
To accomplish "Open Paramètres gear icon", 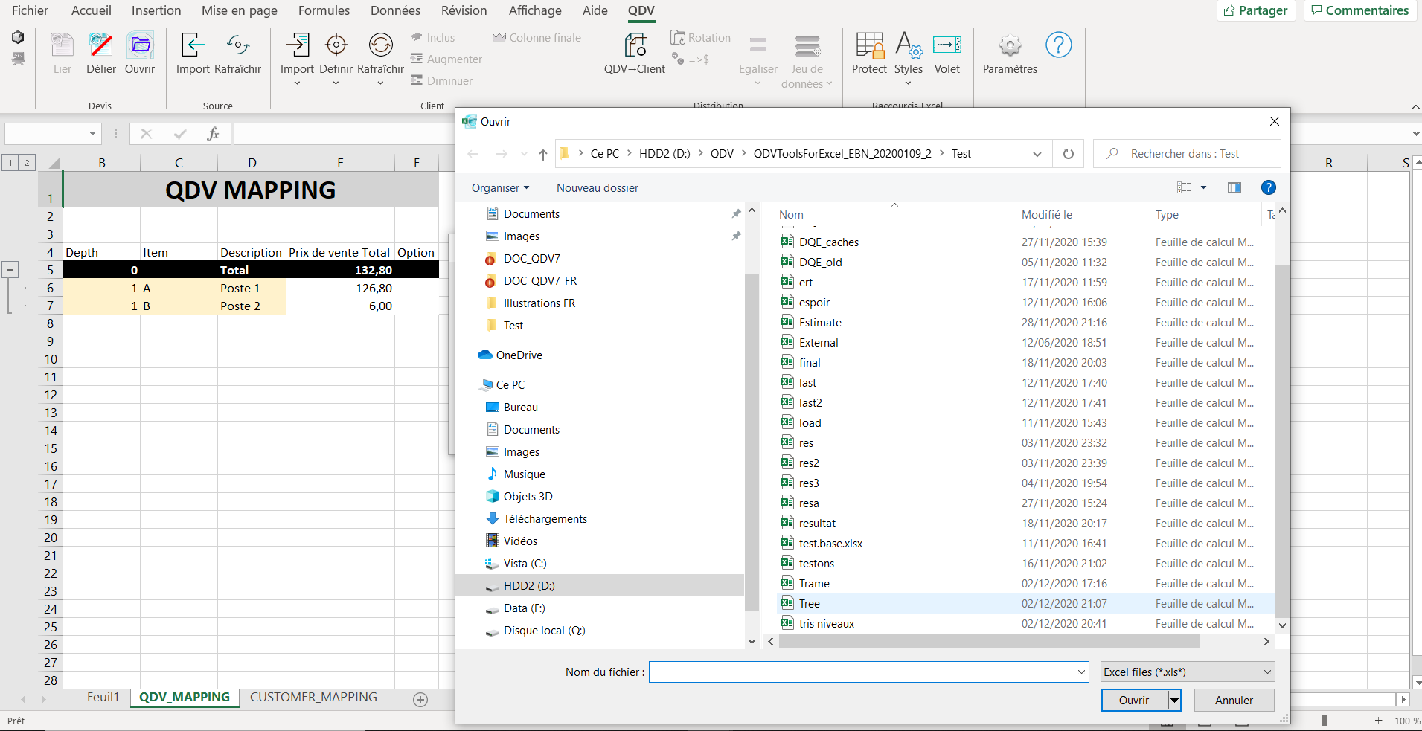I will [1010, 46].
